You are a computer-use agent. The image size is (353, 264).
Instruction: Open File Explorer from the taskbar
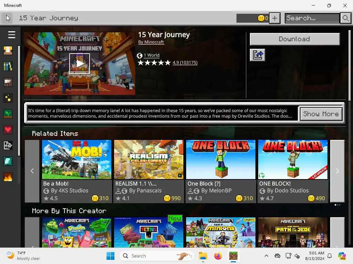click(x=203, y=256)
